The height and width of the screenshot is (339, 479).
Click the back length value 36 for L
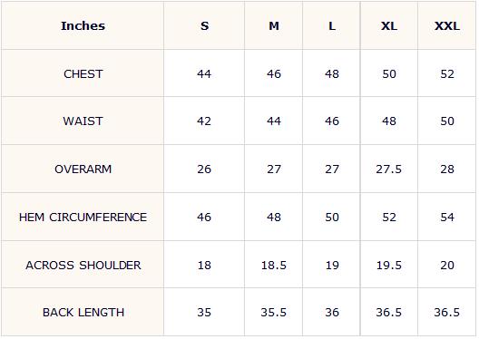point(332,313)
